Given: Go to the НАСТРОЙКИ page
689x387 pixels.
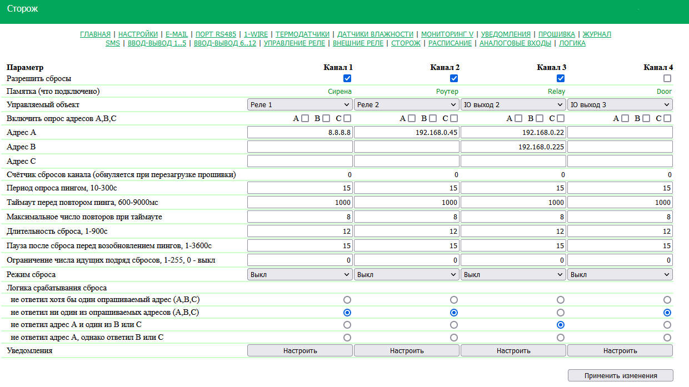Looking at the screenshot, I should (138, 34).
